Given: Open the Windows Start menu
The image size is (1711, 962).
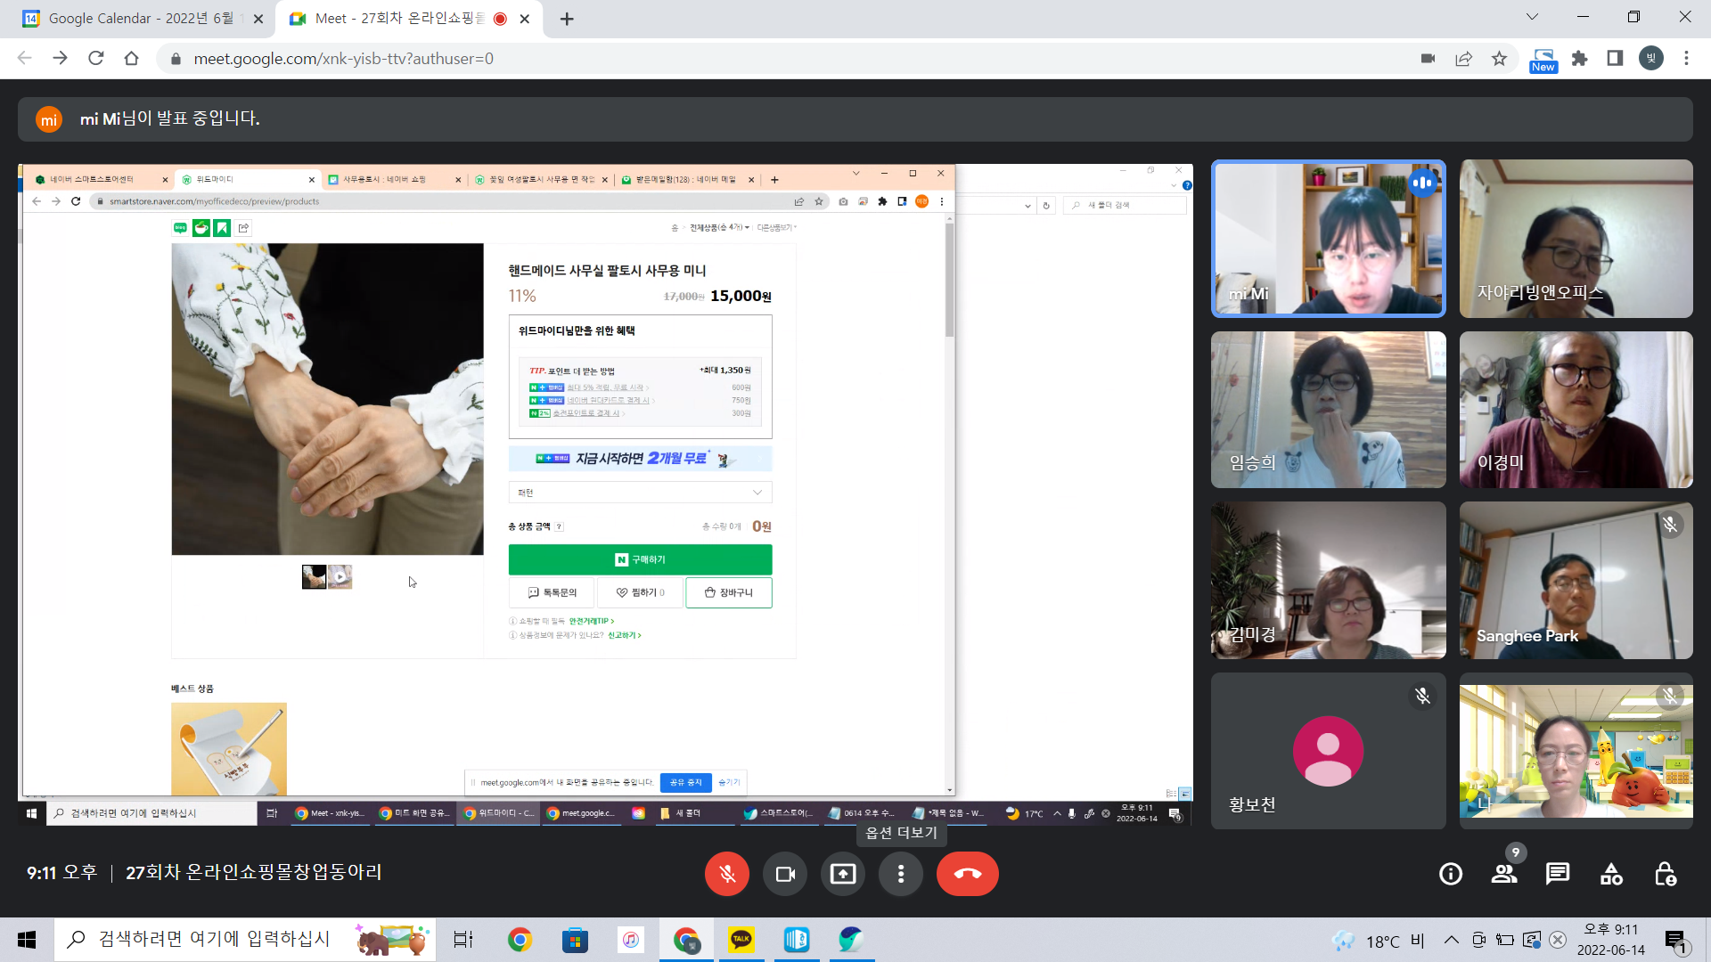Looking at the screenshot, I should click(27, 940).
